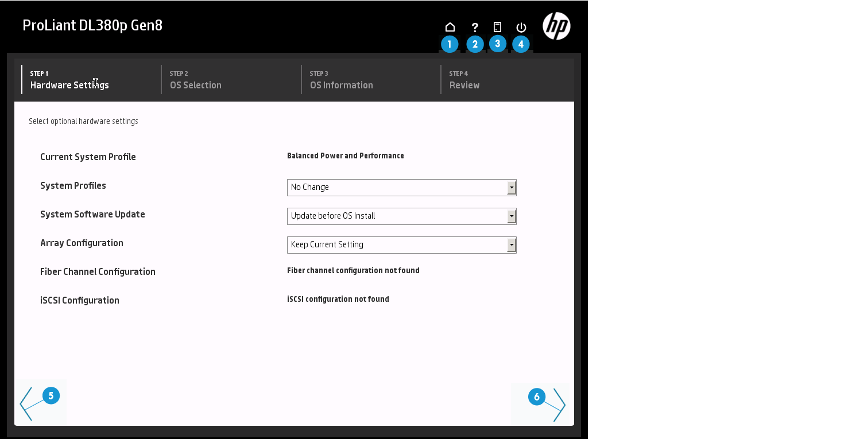The image size is (852, 439).
Task: Select the Step 3 OS Information tab
Action: (370, 79)
